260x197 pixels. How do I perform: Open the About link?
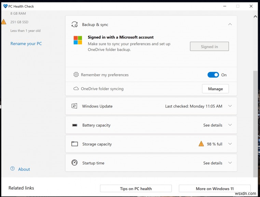pos(24,169)
